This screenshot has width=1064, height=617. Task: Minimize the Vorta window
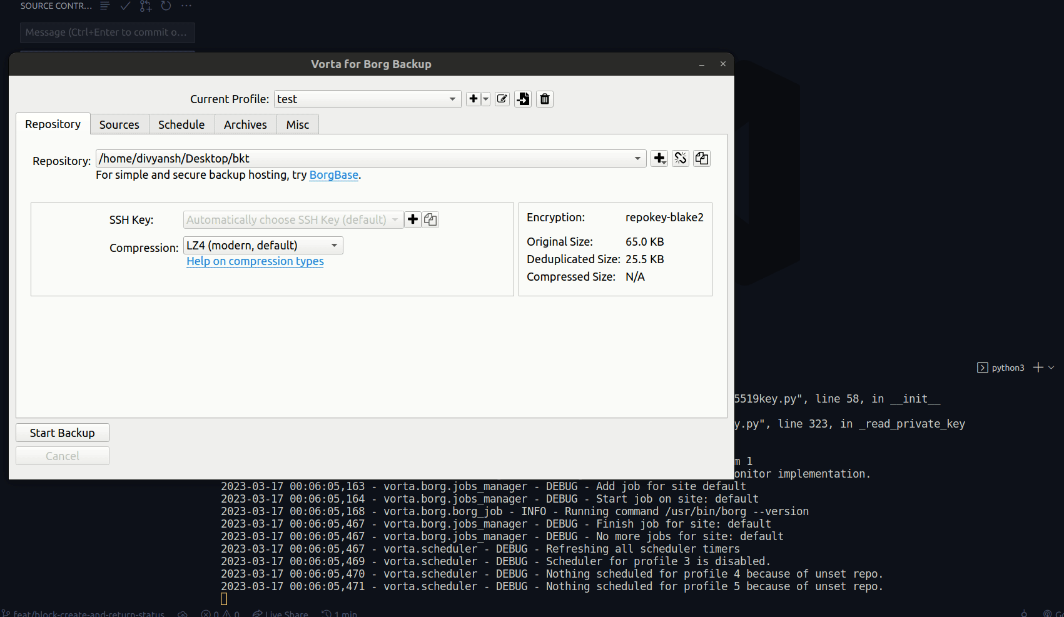702,64
